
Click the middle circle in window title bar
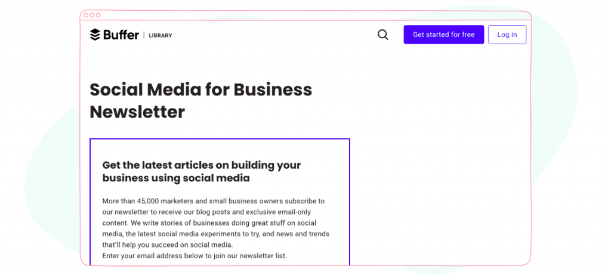92,15
